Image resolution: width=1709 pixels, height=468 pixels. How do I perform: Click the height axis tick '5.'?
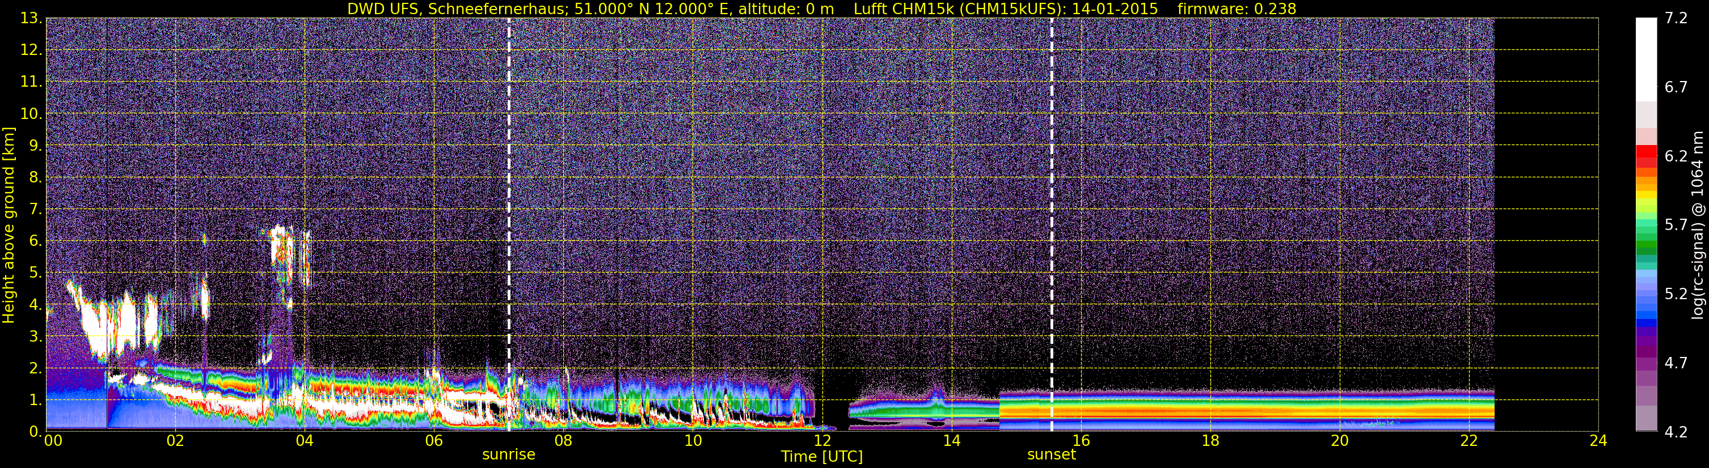pyautogui.click(x=35, y=273)
